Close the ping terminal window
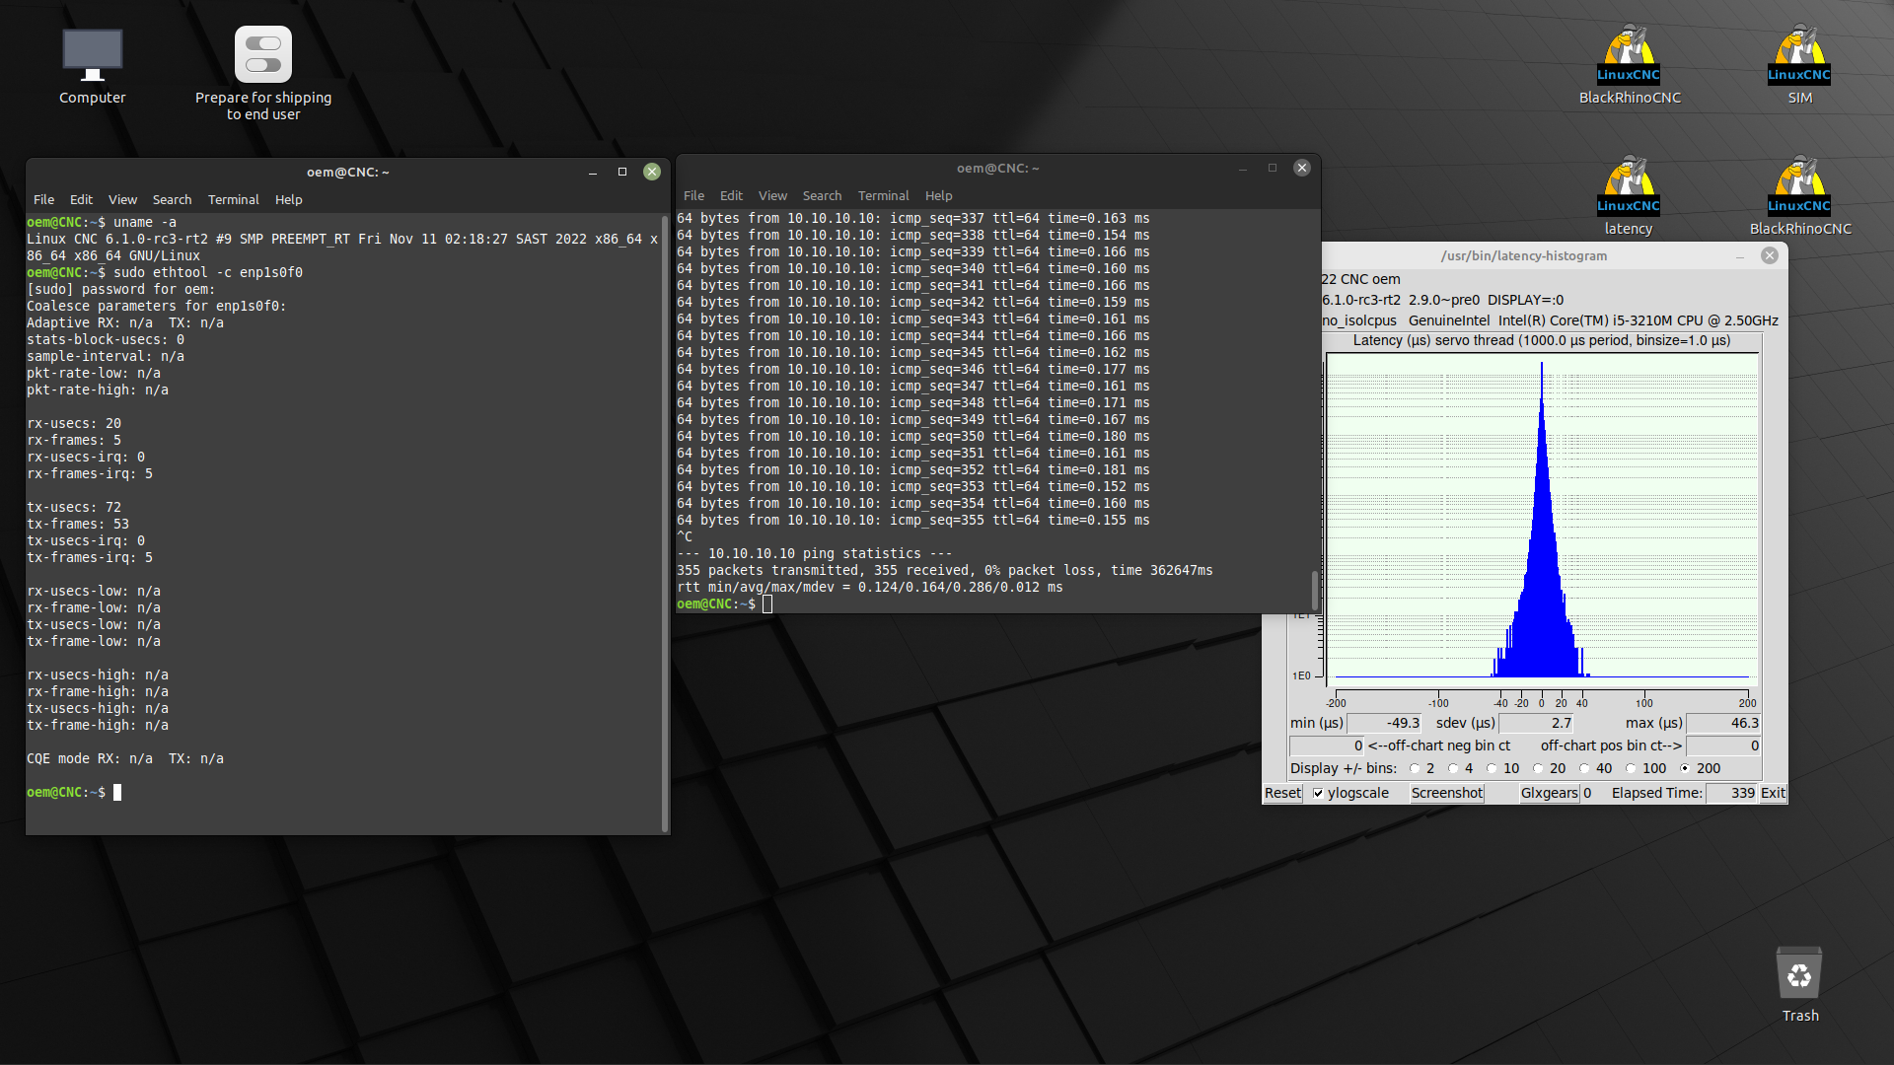 [x=1302, y=168]
